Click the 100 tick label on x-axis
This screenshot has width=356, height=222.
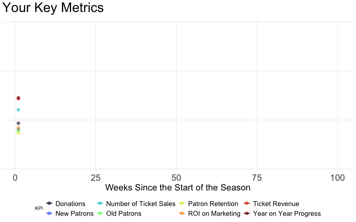click(x=338, y=178)
